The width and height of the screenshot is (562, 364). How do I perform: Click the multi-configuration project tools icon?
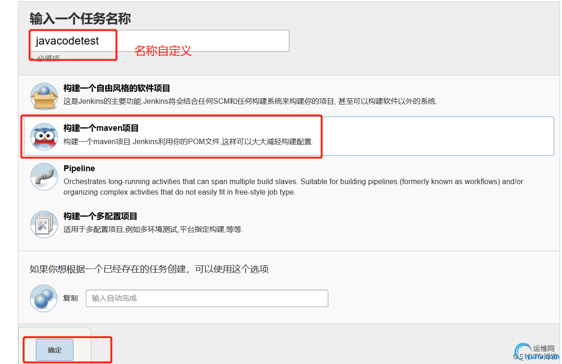click(44, 224)
